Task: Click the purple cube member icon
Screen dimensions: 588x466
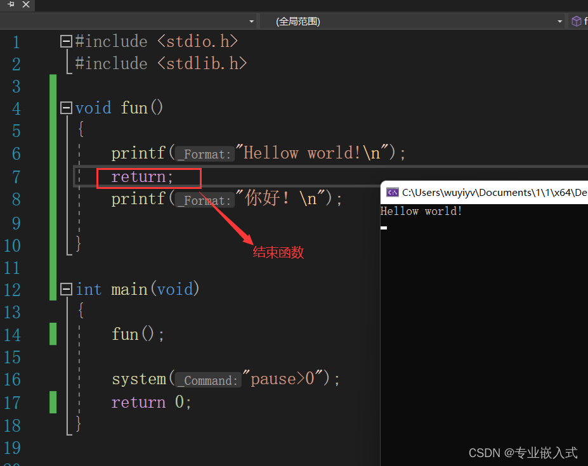Action: pyautogui.click(x=576, y=21)
